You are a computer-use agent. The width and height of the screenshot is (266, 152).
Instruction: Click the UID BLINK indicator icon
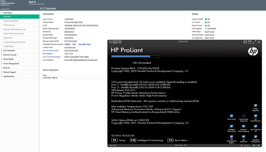[x=206, y=29]
